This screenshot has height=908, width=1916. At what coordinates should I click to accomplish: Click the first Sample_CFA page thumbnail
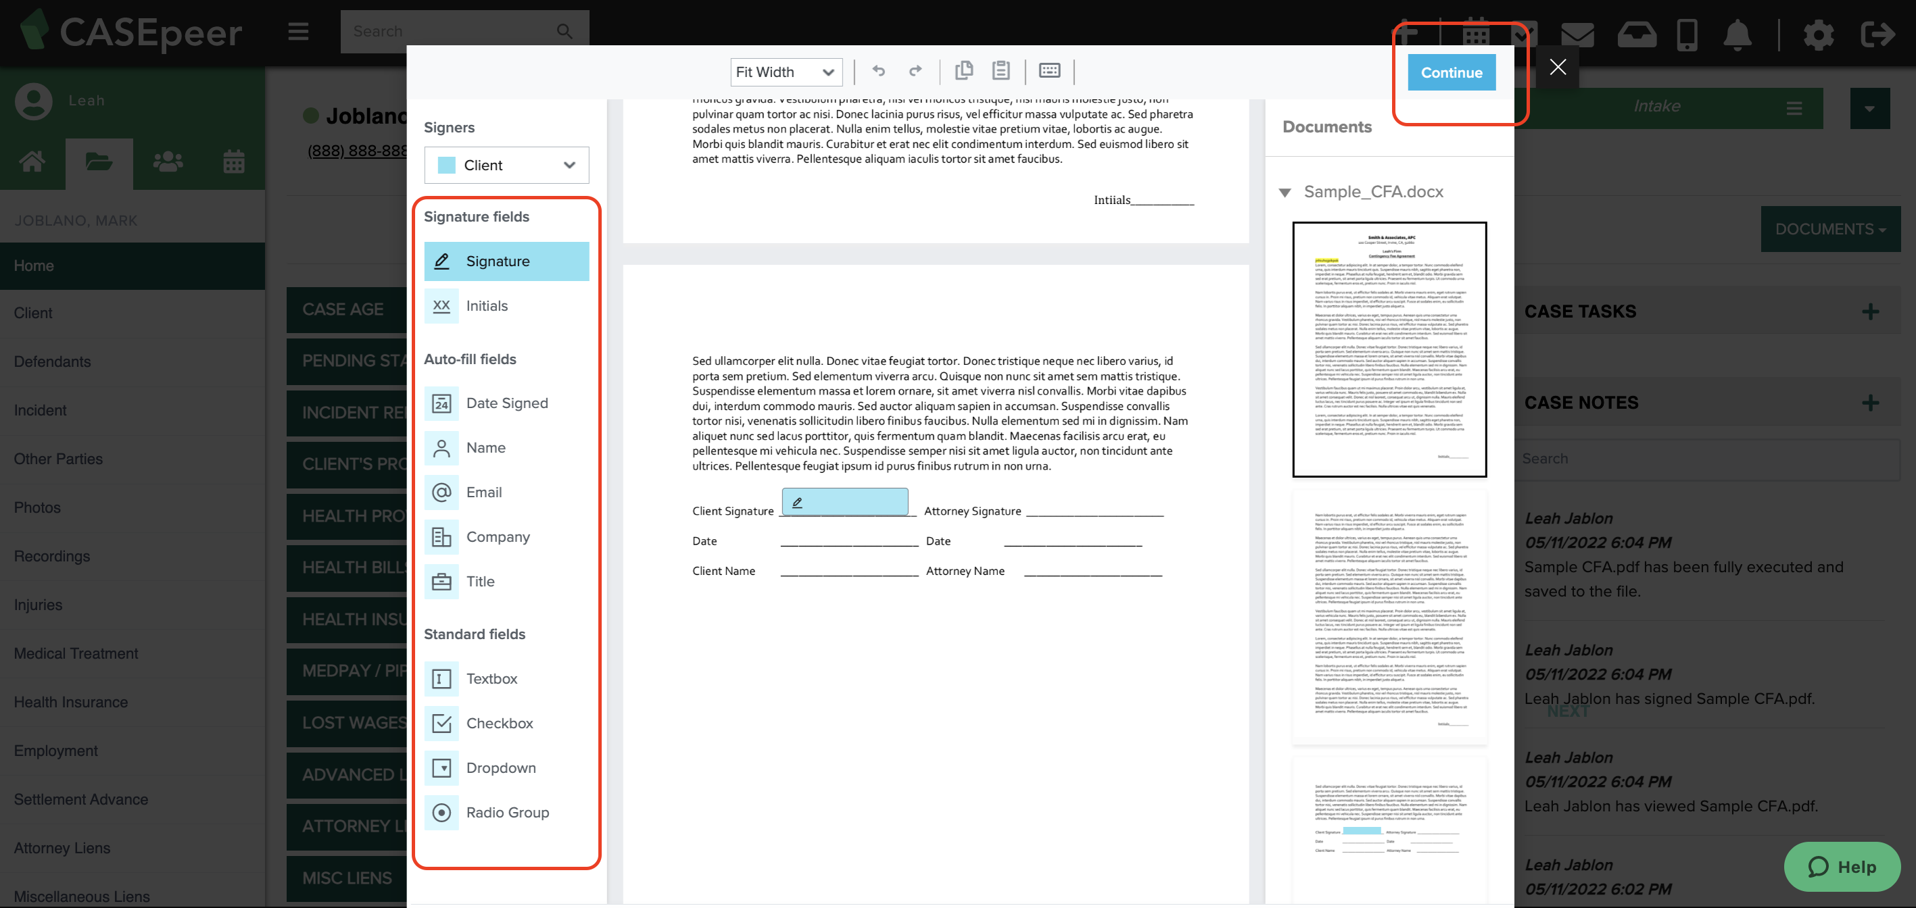coord(1389,351)
